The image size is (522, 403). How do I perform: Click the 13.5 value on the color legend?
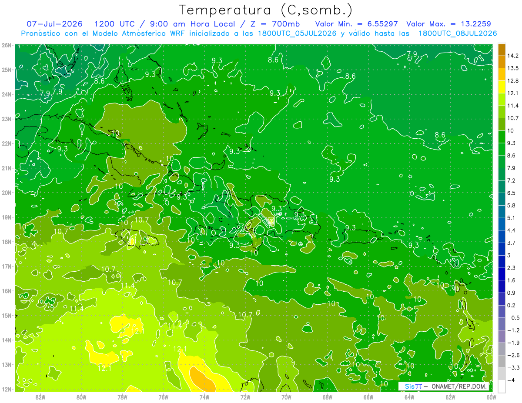coord(513,68)
